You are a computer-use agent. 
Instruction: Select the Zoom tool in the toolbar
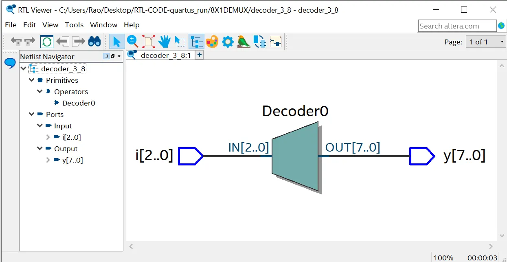click(x=132, y=41)
